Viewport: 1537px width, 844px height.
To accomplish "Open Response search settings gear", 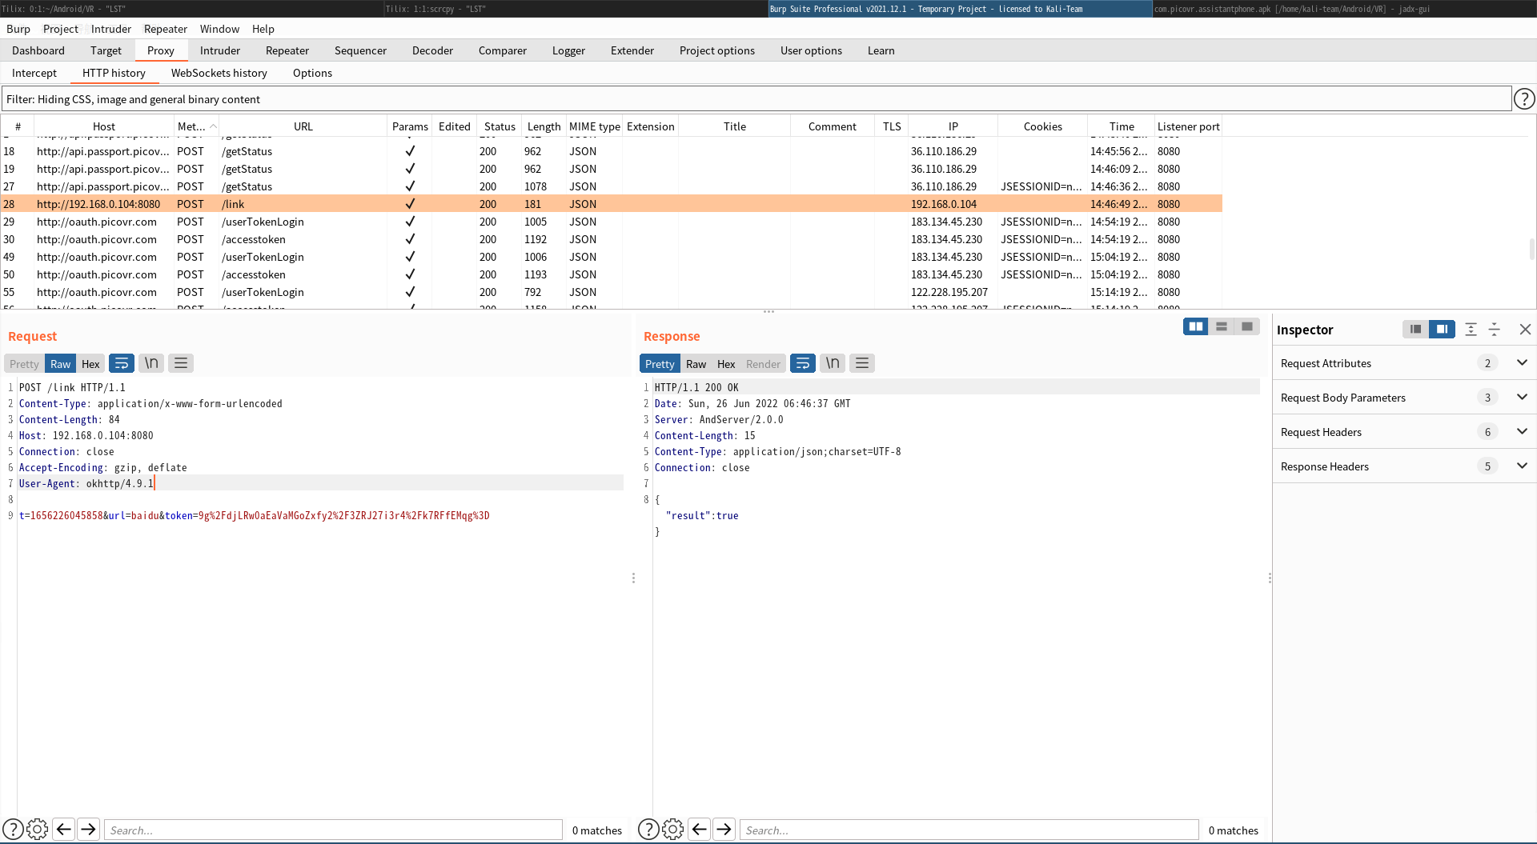I will coord(673,830).
